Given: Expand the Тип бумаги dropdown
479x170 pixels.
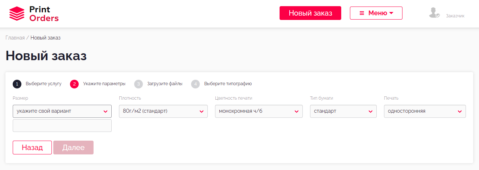Looking at the screenshot, I should [x=343, y=111].
